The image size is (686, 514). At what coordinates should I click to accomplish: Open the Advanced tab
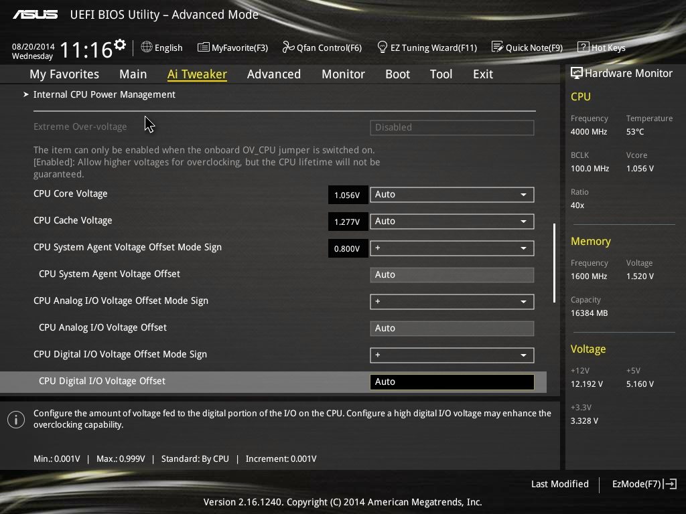point(274,74)
